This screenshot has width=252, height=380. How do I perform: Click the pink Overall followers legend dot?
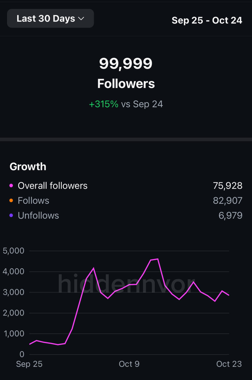tap(11, 185)
